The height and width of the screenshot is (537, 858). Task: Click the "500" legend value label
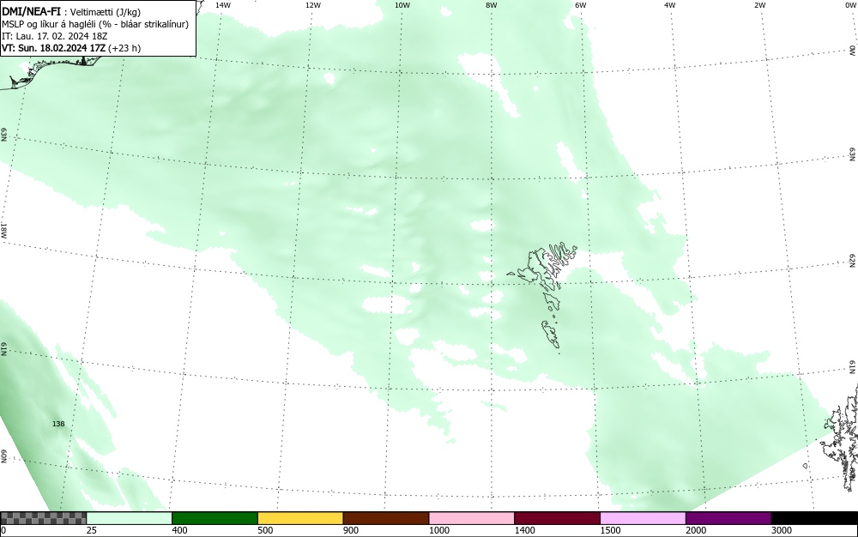(x=265, y=530)
